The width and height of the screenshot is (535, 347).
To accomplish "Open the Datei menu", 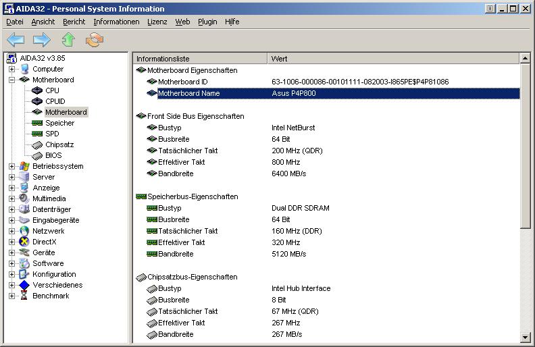I will [x=15, y=22].
